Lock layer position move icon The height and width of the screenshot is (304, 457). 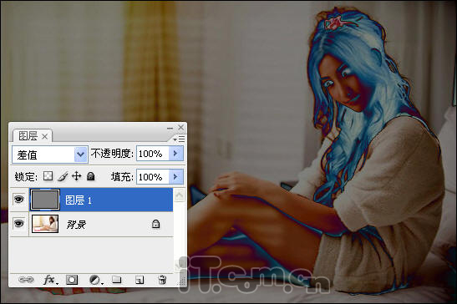[76, 176]
